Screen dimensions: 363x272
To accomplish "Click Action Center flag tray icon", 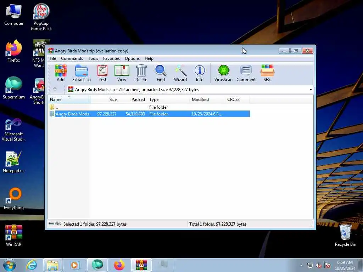I will click(327, 266).
